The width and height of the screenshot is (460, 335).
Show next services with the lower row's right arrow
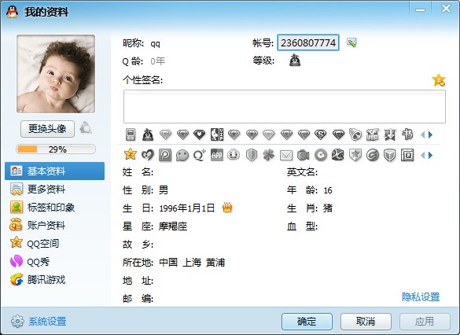430,155
